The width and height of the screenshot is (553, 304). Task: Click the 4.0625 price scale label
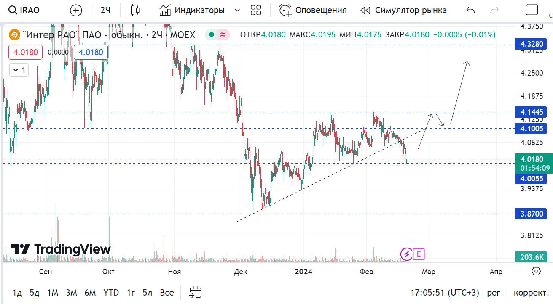point(531,143)
